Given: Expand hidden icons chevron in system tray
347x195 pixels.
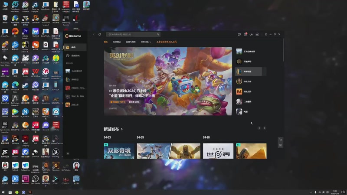Looking at the screenshot, I should [x=311, y=192].
